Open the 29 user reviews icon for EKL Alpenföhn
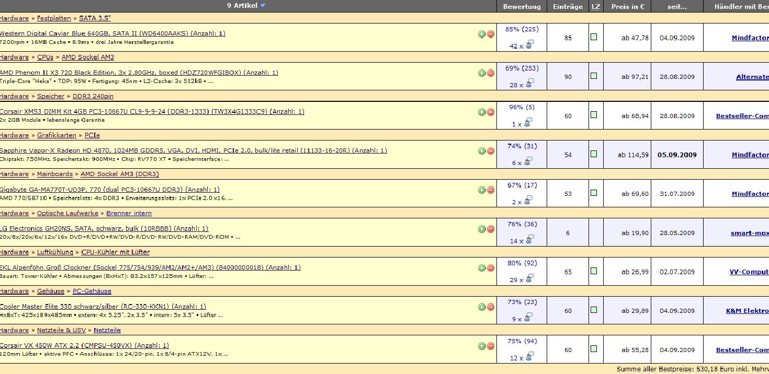Image resolution: width=769 pixels, height=374 pixels. tap(530, 279)
